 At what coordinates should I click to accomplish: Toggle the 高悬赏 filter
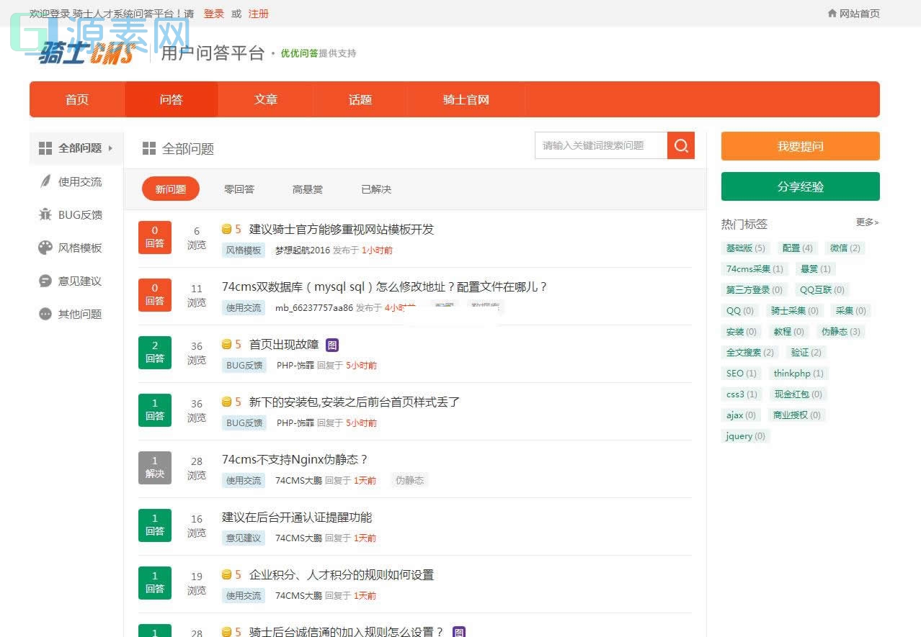(307, 189)
